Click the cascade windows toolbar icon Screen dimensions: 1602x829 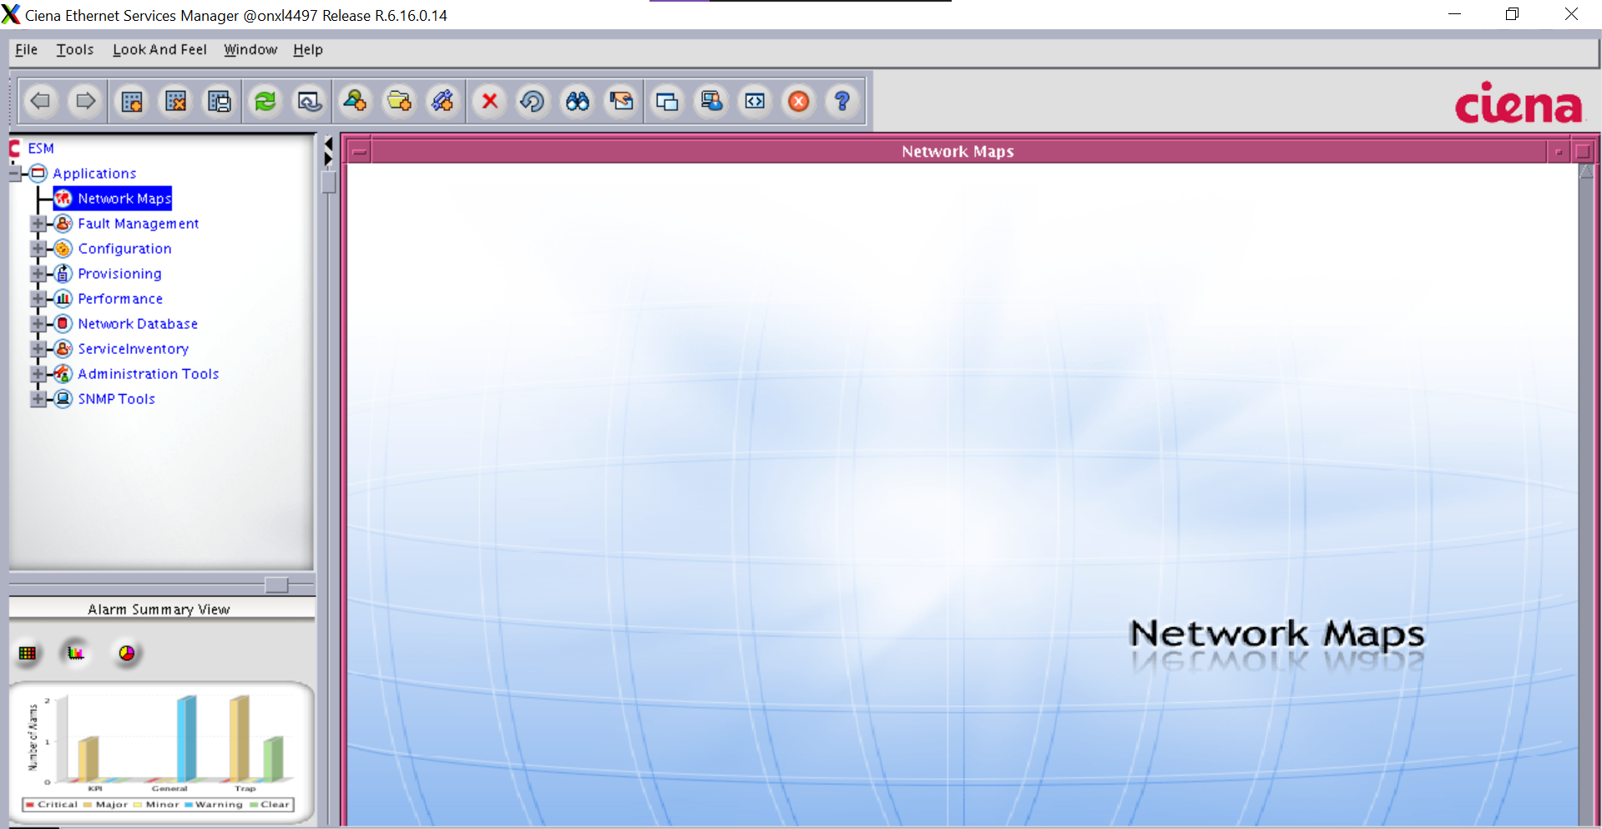(666, 102)
